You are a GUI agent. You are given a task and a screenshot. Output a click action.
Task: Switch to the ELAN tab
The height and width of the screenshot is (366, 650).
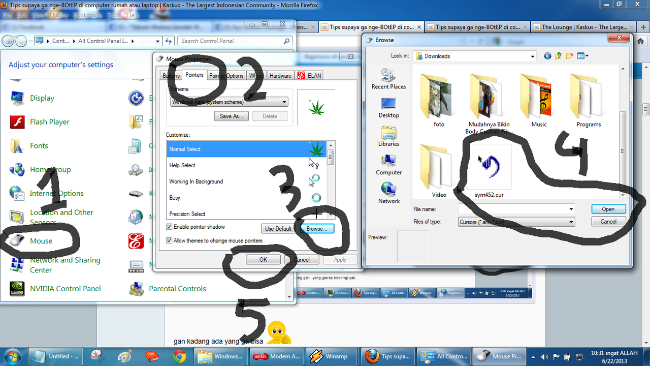(x=310, y=76)
